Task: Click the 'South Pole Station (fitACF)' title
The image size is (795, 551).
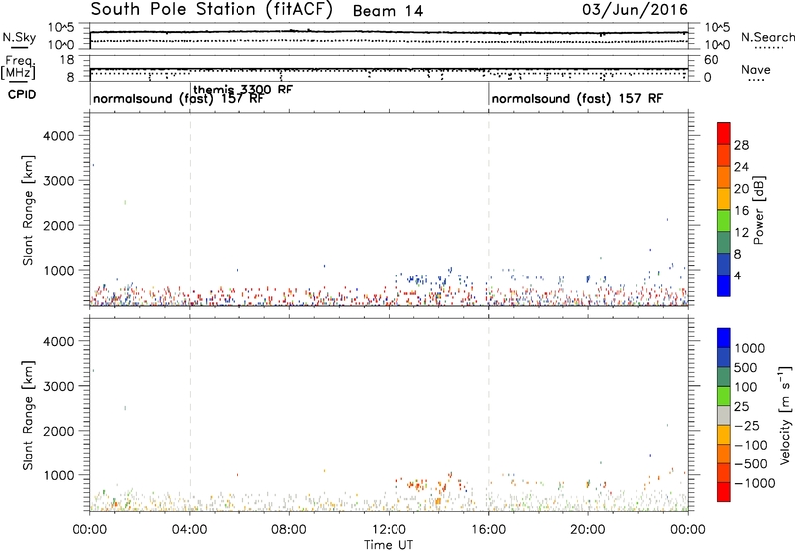Action: pyautogui.click(x=212, y=10)
